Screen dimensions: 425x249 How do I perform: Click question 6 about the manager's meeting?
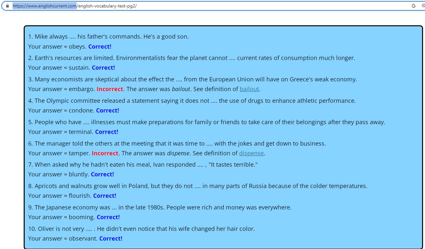pos(177,144)
